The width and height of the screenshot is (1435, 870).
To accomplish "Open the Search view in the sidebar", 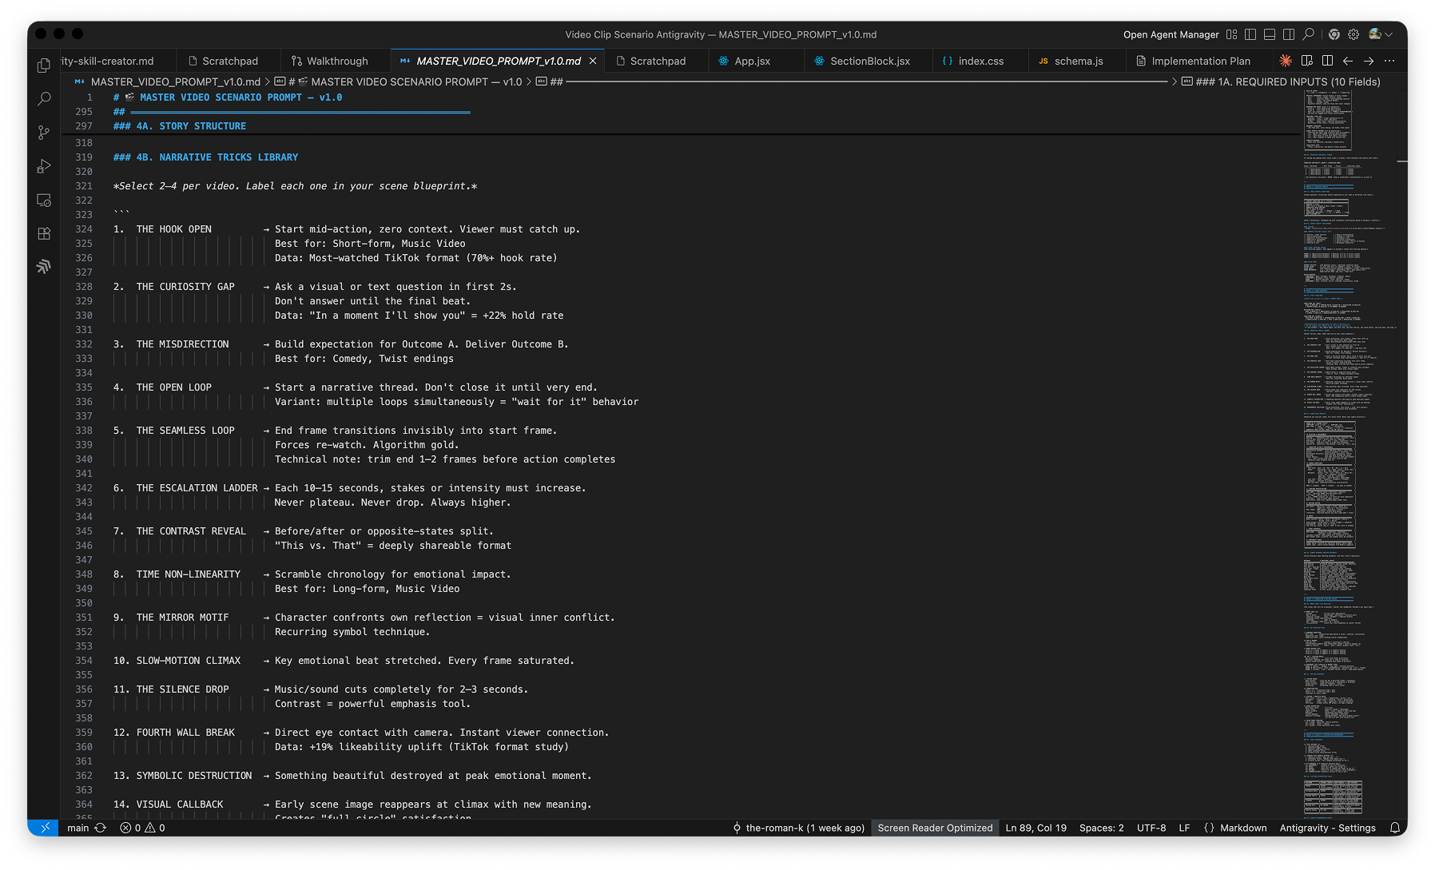I will pos(43,99).
